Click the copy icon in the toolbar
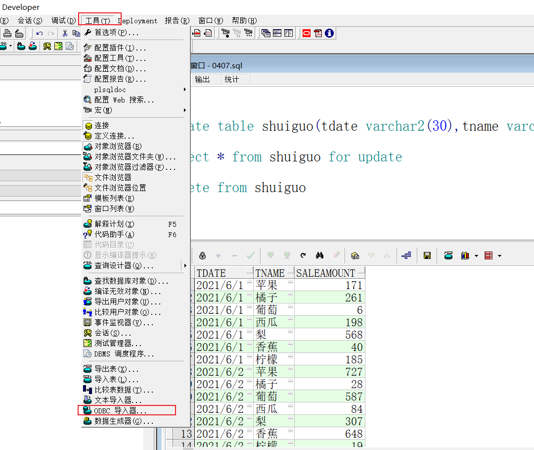The image size is (534, 450). pyautogui.click(x=76, y=33)
